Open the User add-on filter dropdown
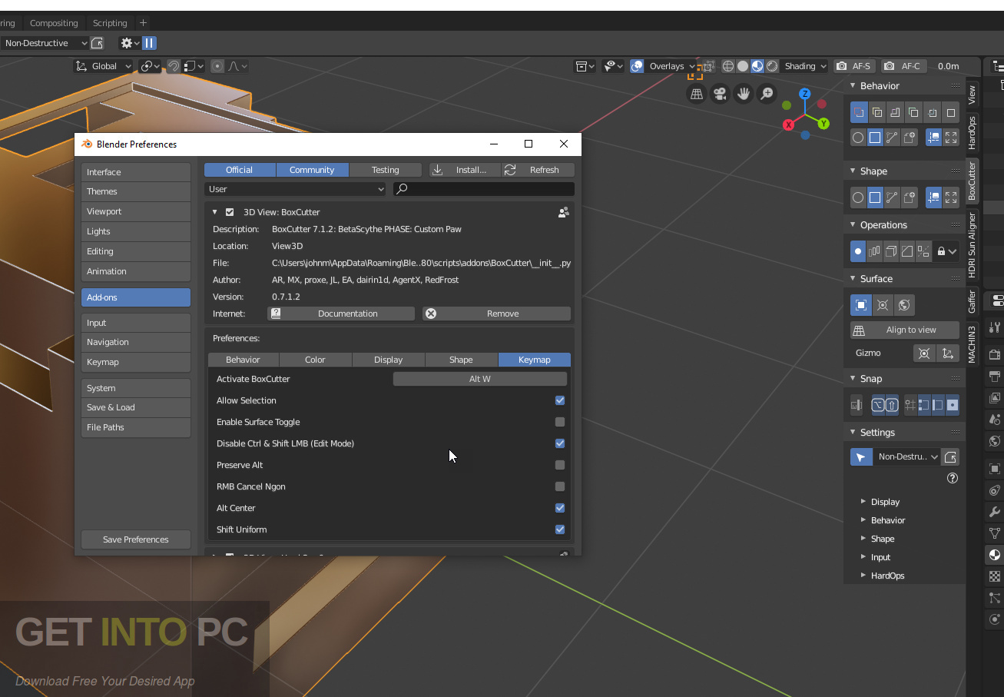This screenshot has height=697, width=1004. [x=296, y=189]
